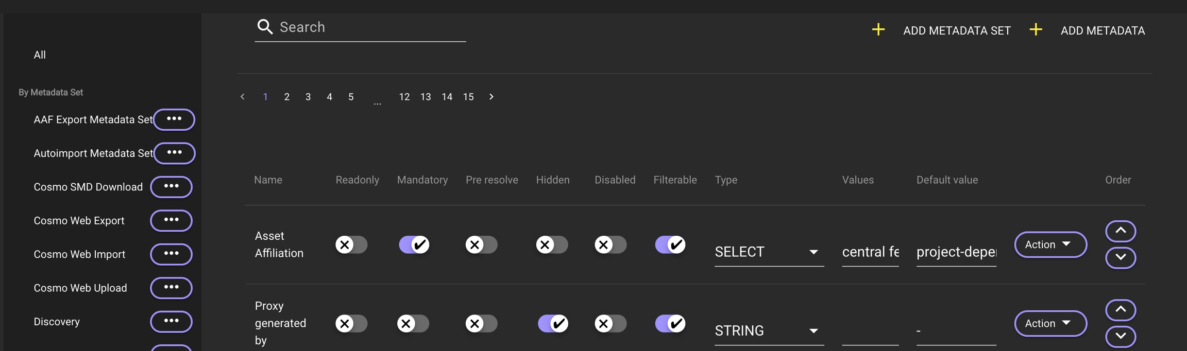
Task: Open the AAF Export Metadata Set options menu
Action: coord(174,119)
